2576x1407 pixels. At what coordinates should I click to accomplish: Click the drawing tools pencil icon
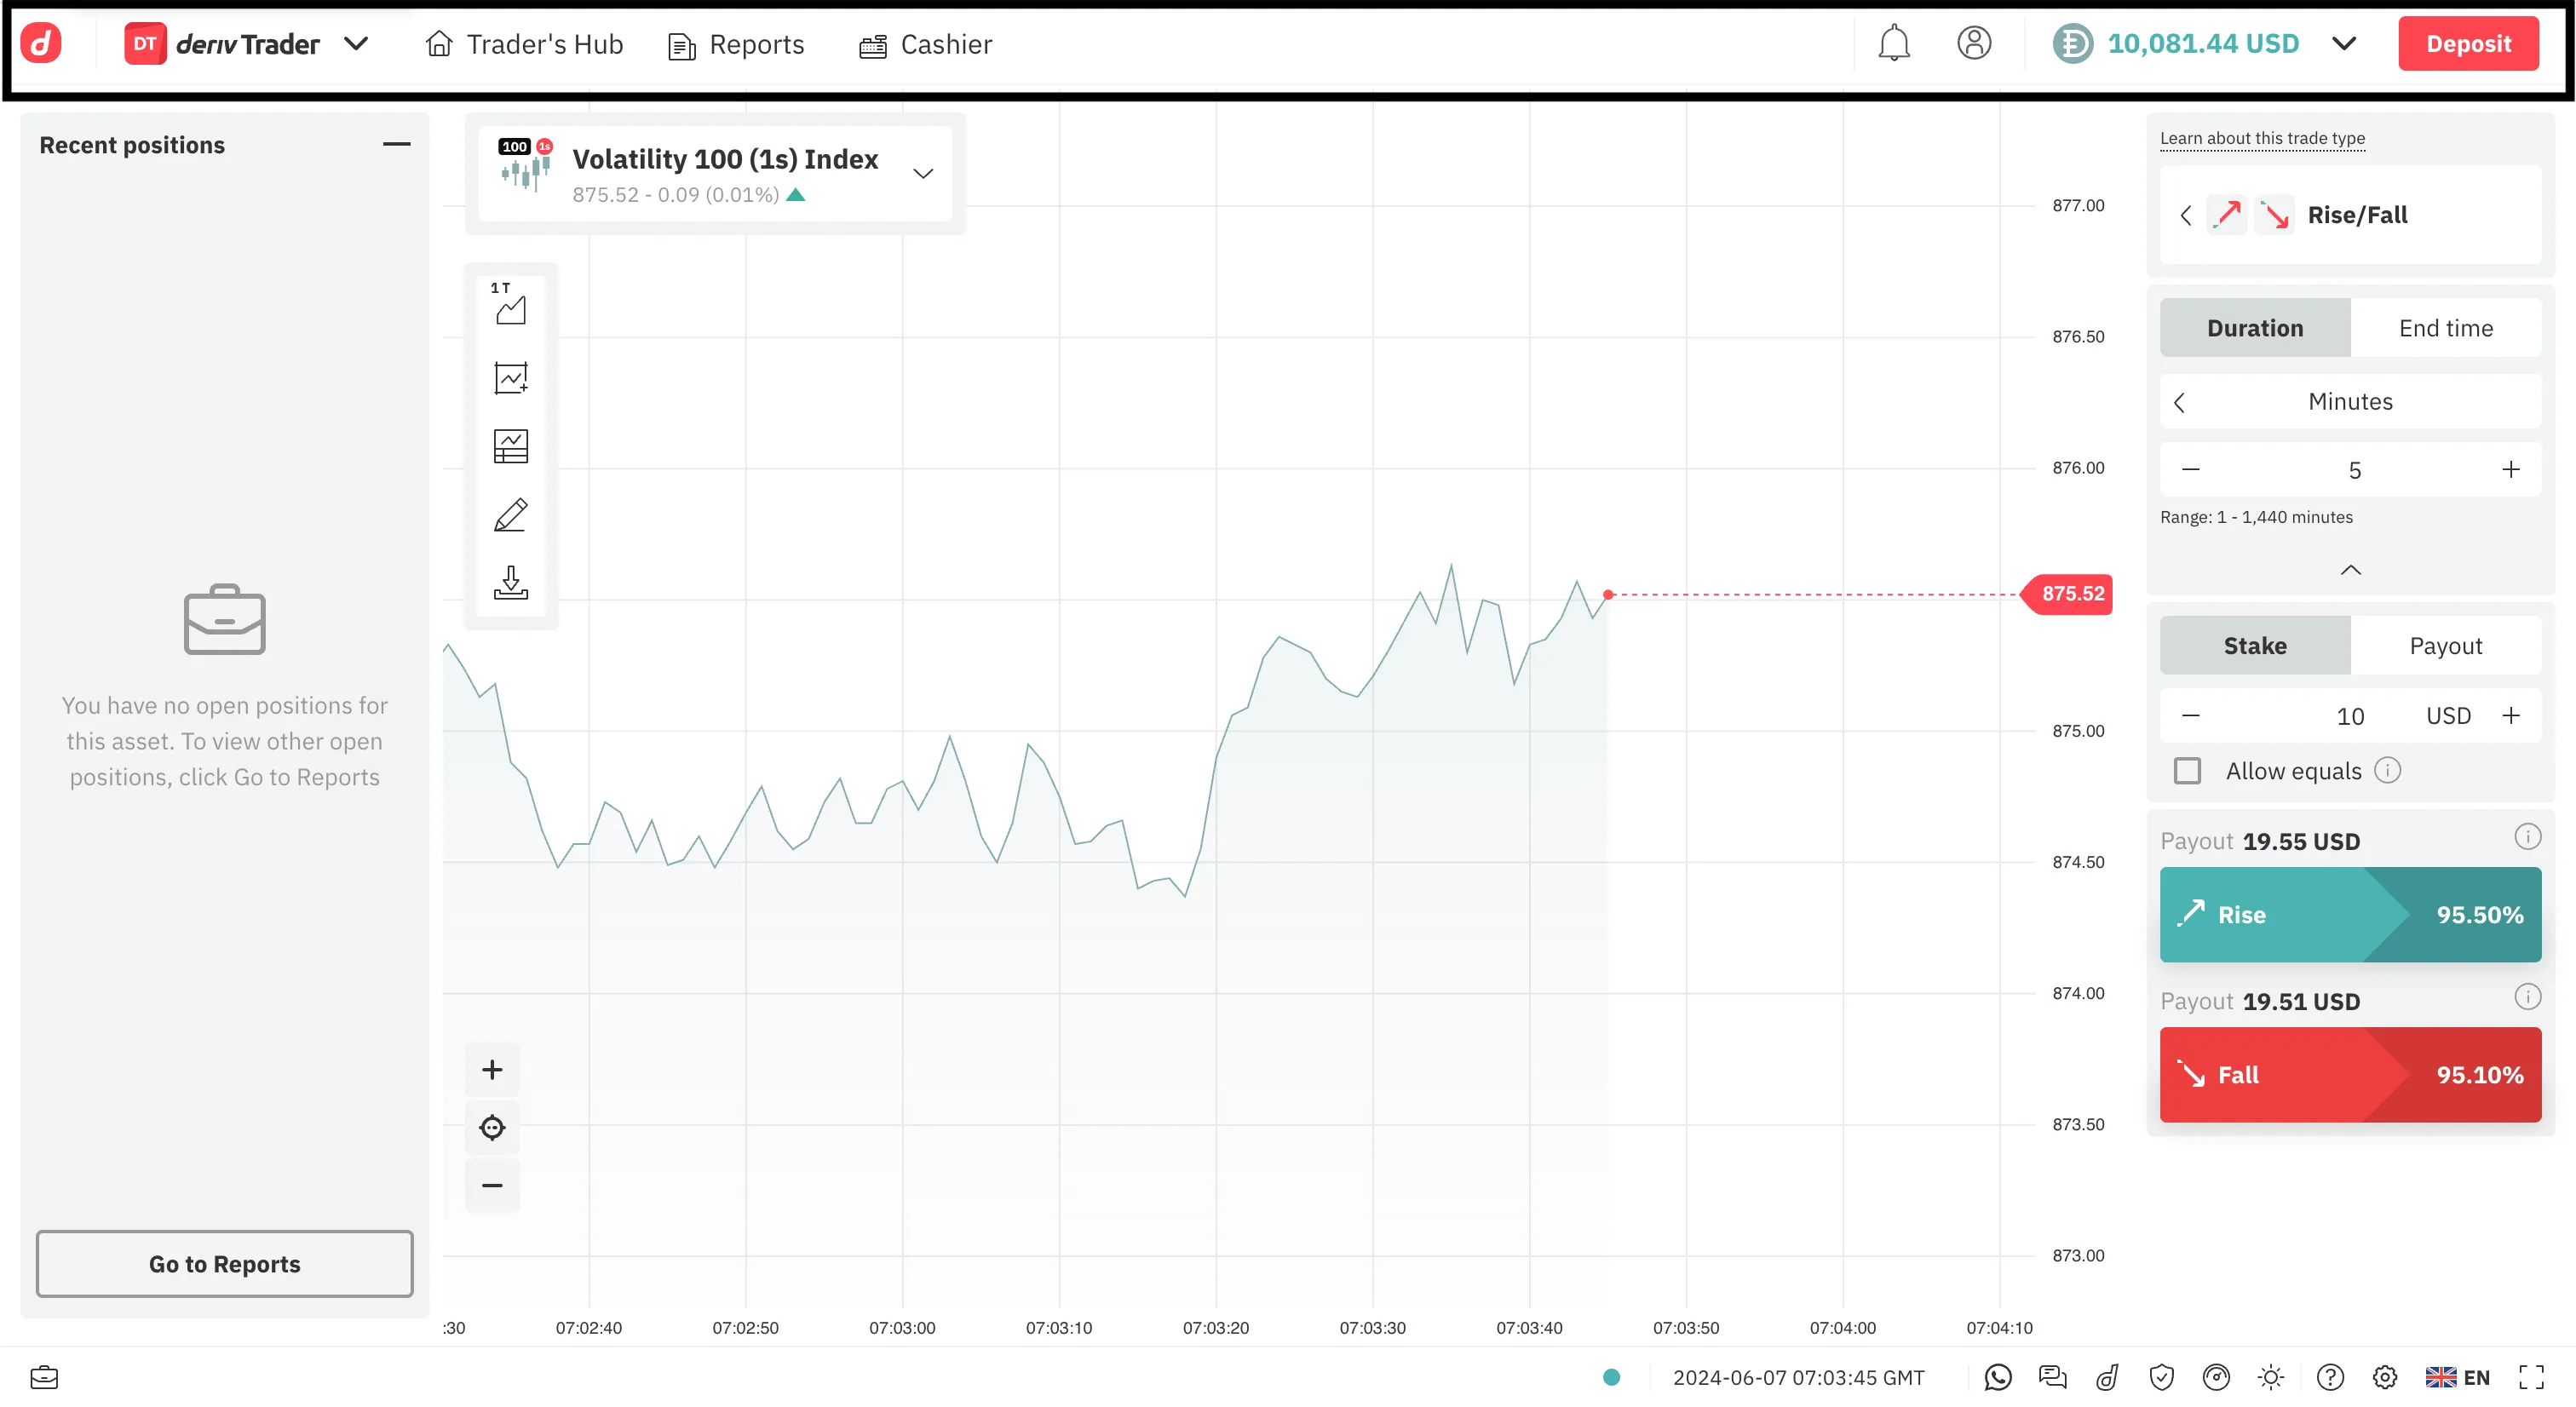click(510, 514)
